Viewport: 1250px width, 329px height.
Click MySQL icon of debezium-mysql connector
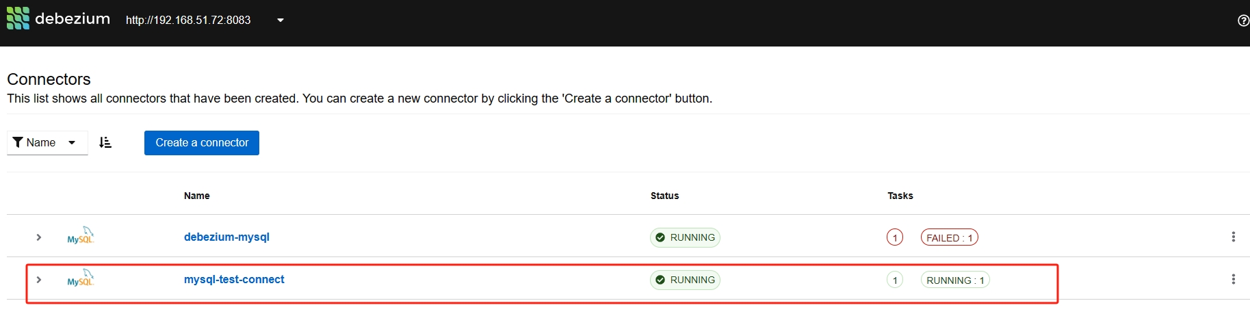(80, 236)
